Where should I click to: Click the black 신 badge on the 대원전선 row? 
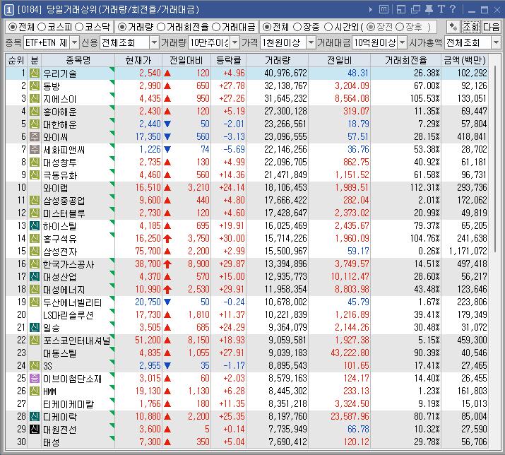point(35,430)
